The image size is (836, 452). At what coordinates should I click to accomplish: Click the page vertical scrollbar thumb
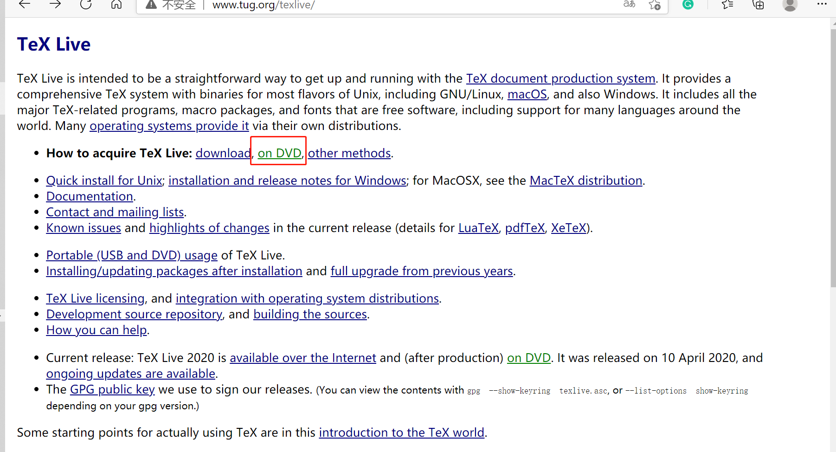[833, 158]
